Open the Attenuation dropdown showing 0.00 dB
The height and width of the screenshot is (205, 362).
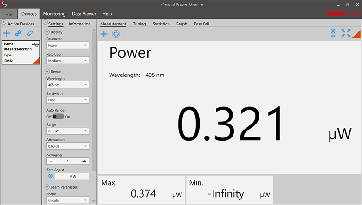click(x=68, y=146)
